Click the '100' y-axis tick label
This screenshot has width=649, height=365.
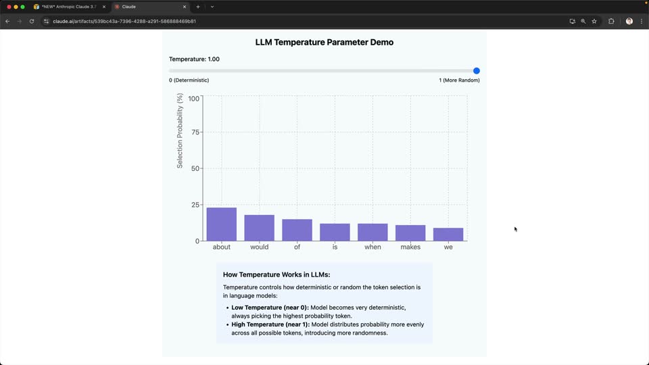point(193,99)
